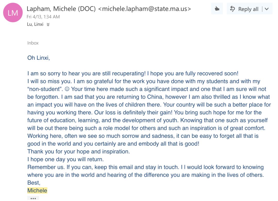
Task: Click the first sentence about recuperating
Action: coord(86,74)
